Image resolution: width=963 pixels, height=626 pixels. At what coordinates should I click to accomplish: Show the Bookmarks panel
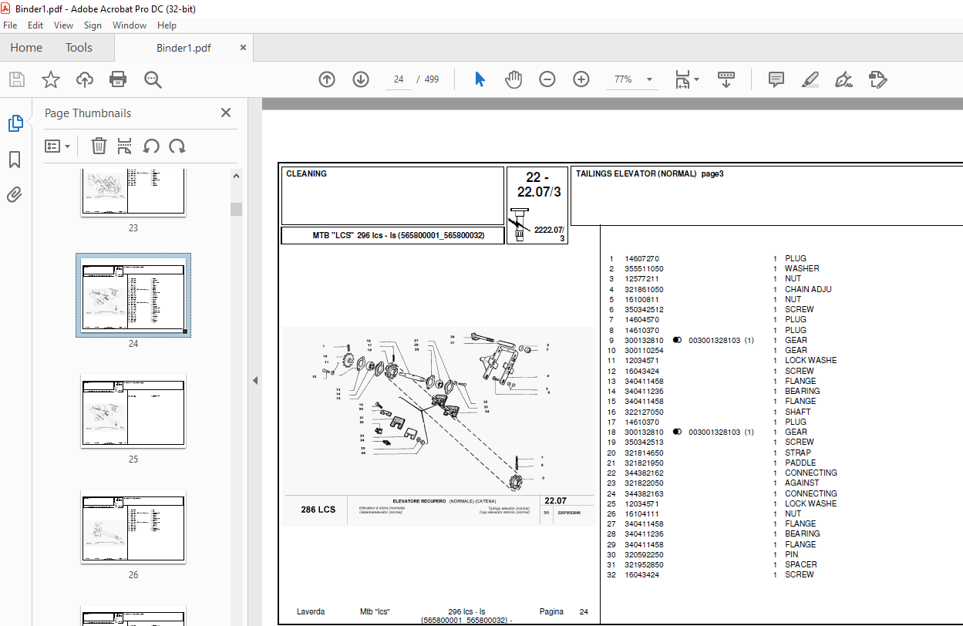pos(15,160)
